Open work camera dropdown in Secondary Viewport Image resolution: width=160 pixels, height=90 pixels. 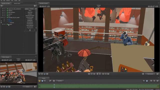[x=150, y=74]
